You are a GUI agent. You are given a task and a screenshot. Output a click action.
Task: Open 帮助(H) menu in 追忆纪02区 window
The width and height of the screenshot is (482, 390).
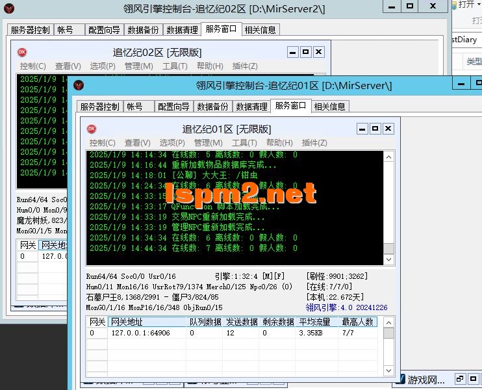click(x=210, y=66)
